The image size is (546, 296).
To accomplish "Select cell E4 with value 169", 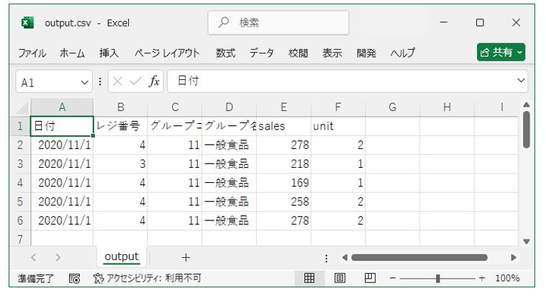I will (x=284, y=183).
